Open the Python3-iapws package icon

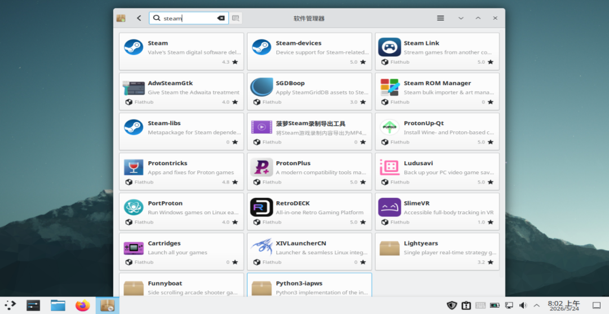coord(262,288)
